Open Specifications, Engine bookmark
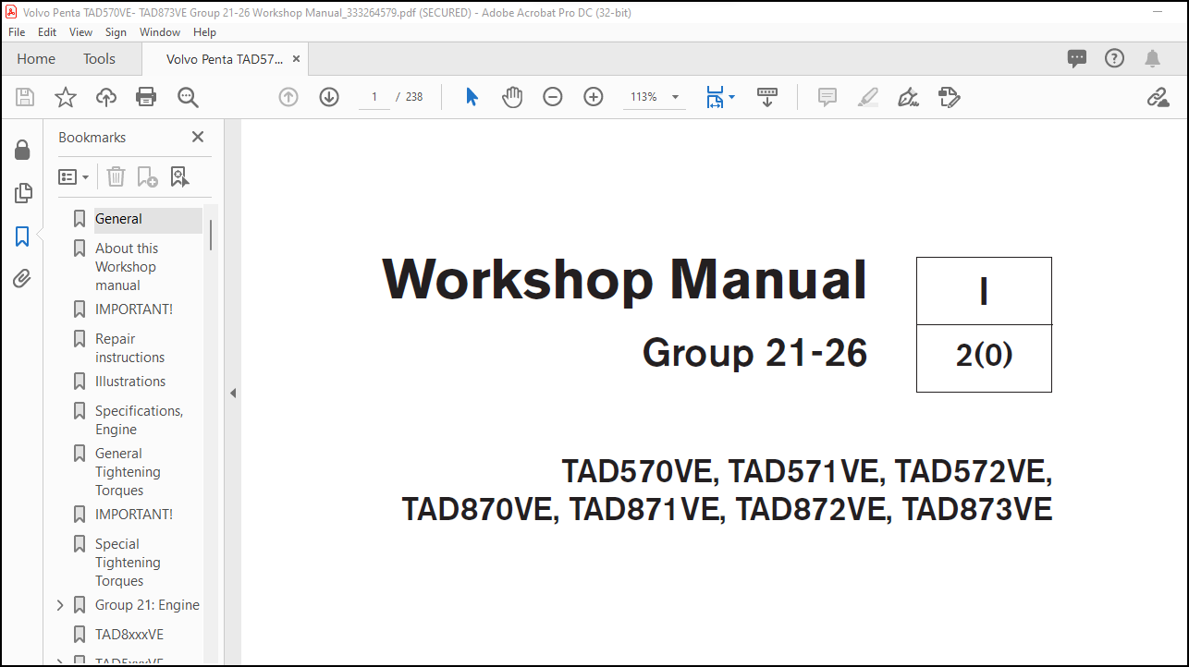Viewport: 1189px width, 667px height. click(139, 420)
